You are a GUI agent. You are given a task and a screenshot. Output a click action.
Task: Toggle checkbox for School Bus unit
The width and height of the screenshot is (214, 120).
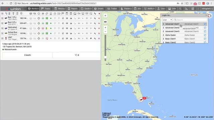(2, 33)
